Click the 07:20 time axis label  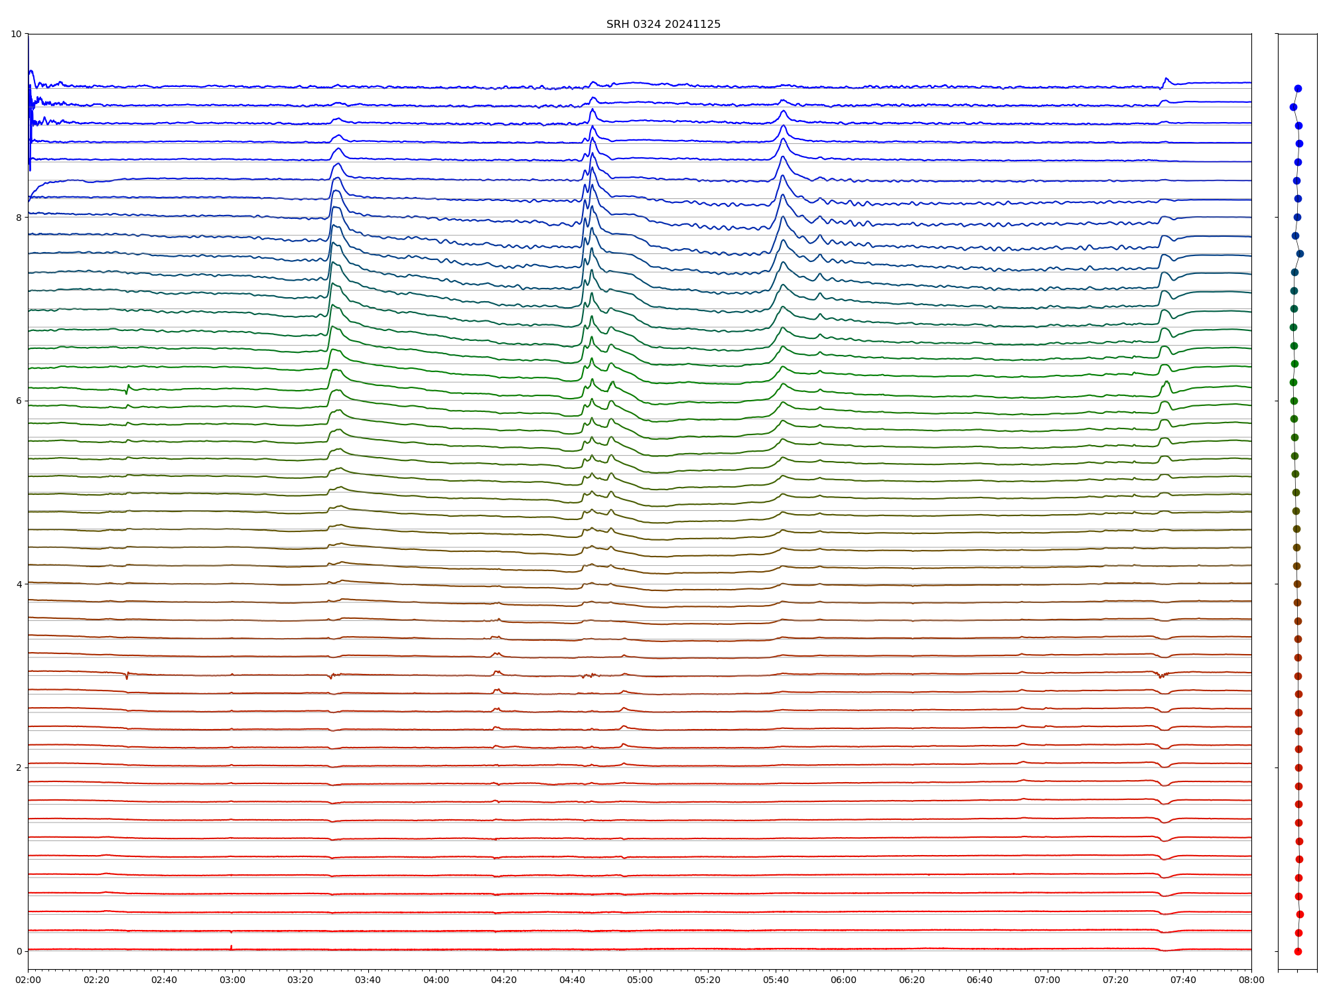(1115, 980)
